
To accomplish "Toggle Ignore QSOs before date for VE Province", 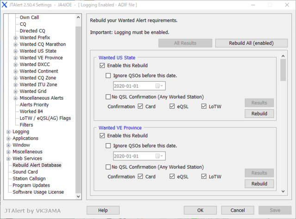I will 108,146.
